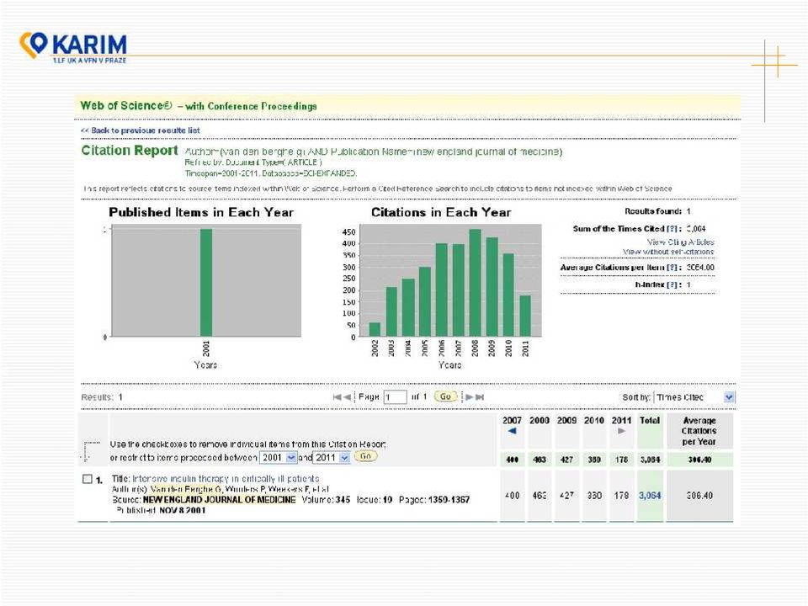Select NEW ENGLAND JOURNAL OF MEDICINE source text
808x606 pixels.
pos(220,500)
